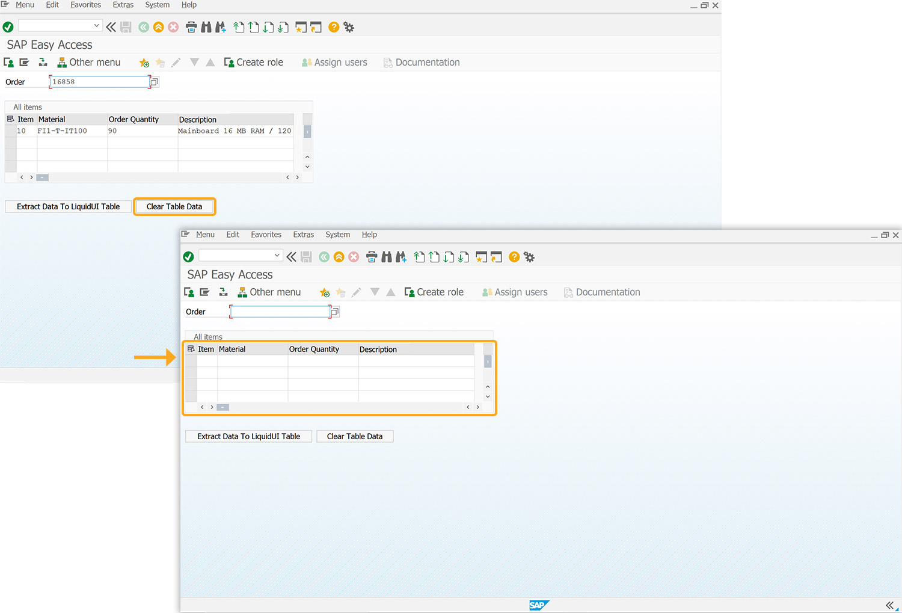Click Create role button in front window
The height and width of the screenshot is (613, 902).
click(x=434, y=292)
